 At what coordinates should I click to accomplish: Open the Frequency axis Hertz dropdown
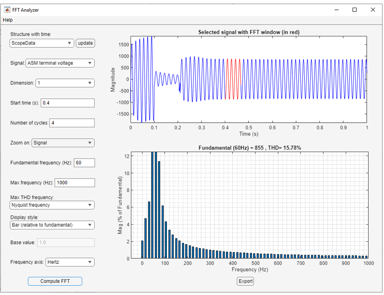point(70,262)
